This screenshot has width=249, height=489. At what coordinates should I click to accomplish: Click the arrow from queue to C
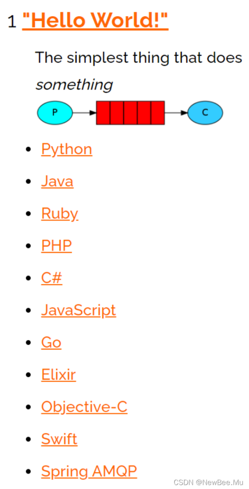coord(176,113)
